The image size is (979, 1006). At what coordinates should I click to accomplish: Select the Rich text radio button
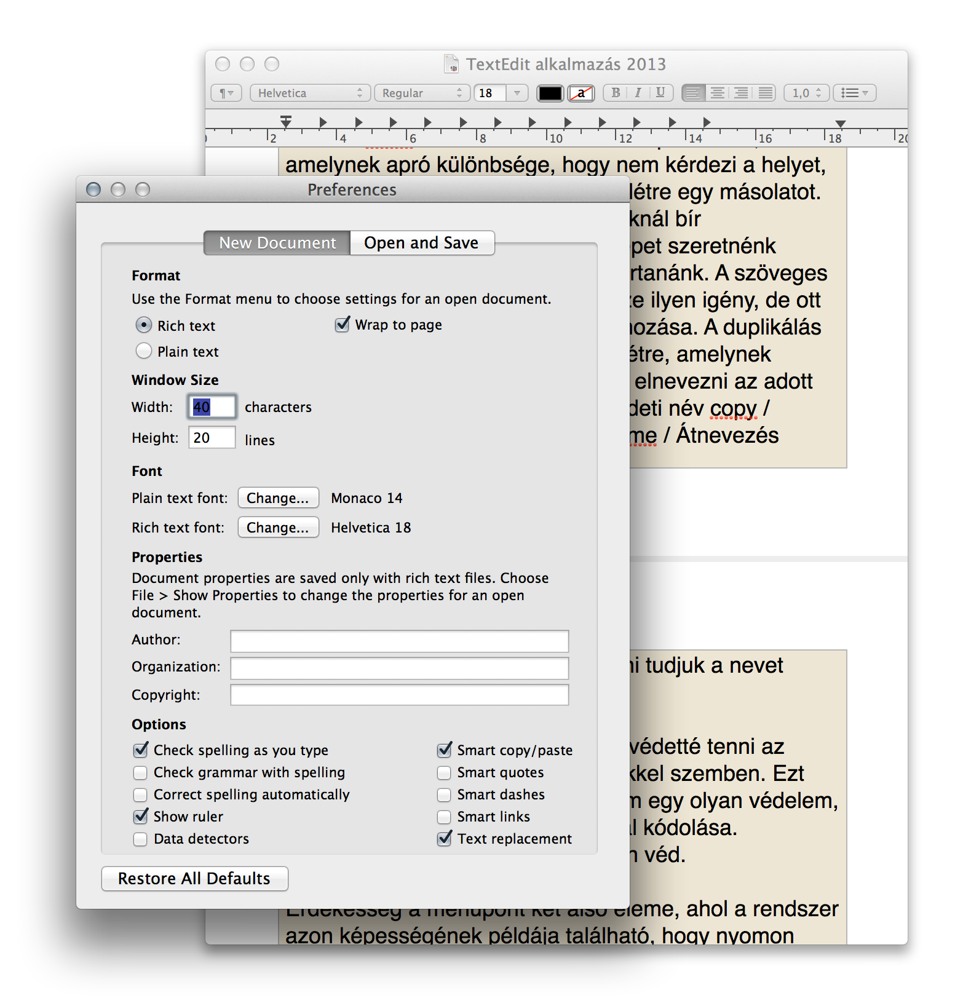pos(143,325)
